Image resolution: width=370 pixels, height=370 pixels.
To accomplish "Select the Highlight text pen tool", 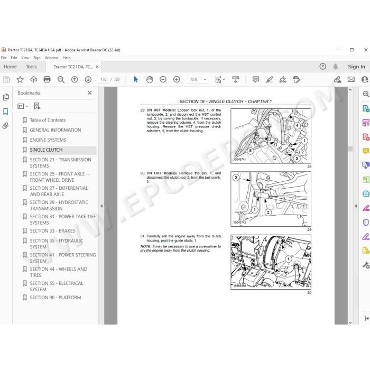I will (x=269, y=79).
